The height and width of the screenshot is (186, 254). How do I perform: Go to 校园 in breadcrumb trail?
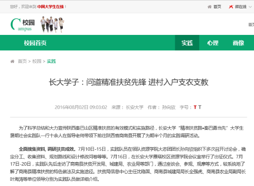click(x=37, y=61)
